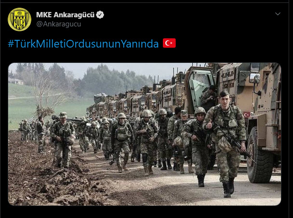The image size is (293, 218).
Task: Open the @Ankaragucu handle link
Action: (58, 24)
